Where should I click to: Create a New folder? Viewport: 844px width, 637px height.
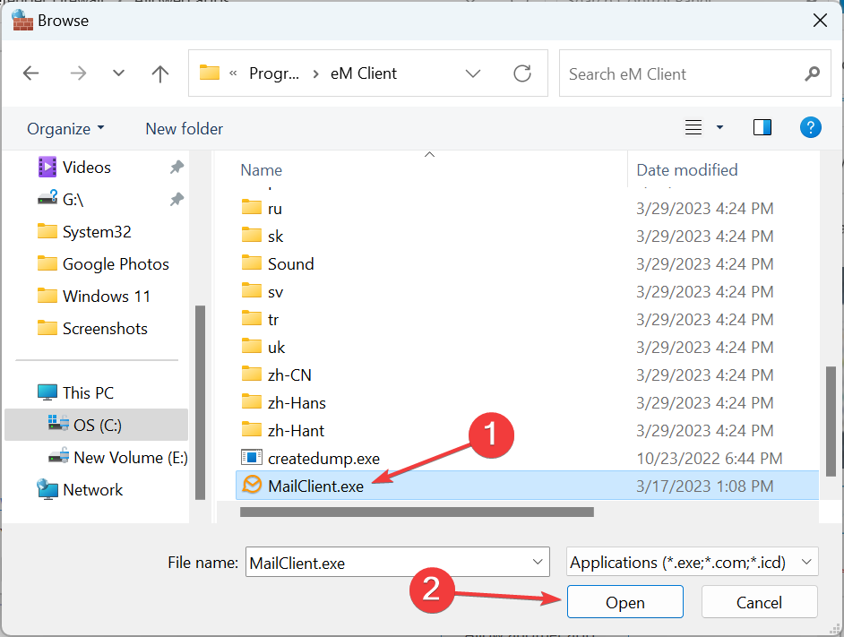184,129
